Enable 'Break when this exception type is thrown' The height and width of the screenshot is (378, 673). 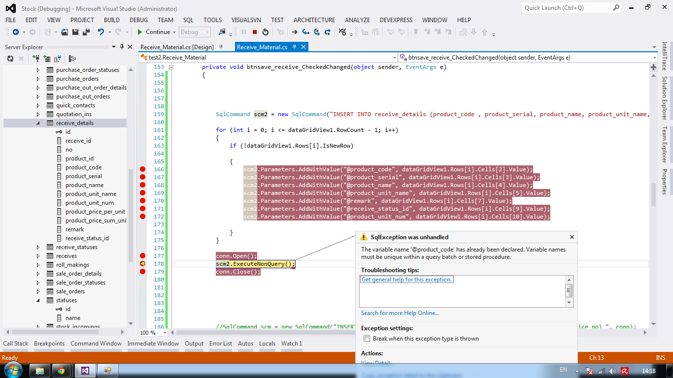click(x=367, y=339)
